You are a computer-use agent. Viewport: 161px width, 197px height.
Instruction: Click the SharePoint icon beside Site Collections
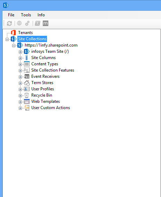tap(14, 39)
